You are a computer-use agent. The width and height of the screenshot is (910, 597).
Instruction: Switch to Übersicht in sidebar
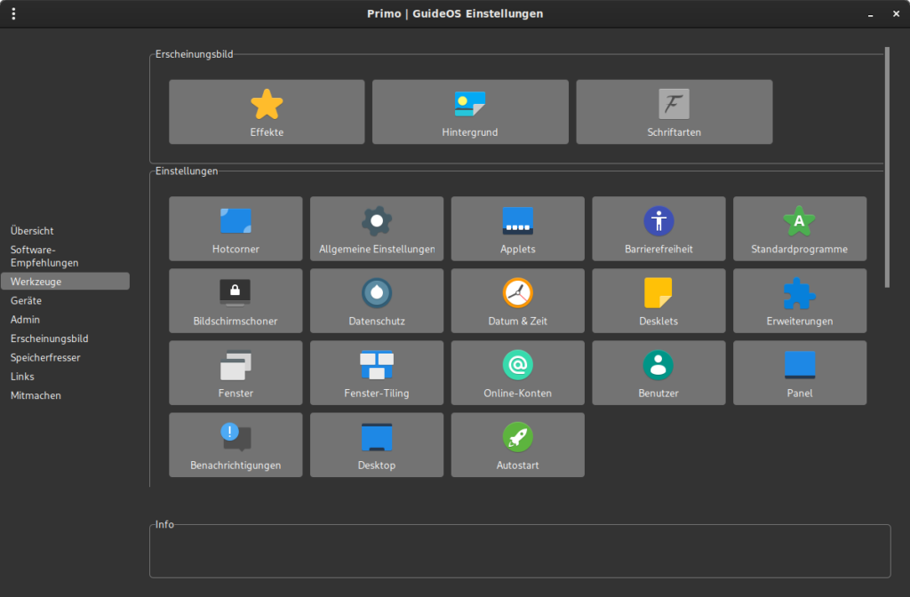click(x=32, y=231)
